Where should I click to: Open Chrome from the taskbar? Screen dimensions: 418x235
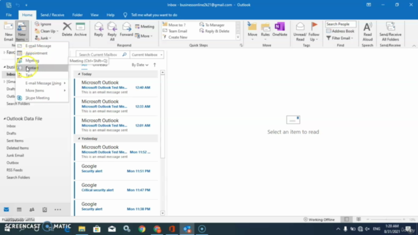click(142, 229)
